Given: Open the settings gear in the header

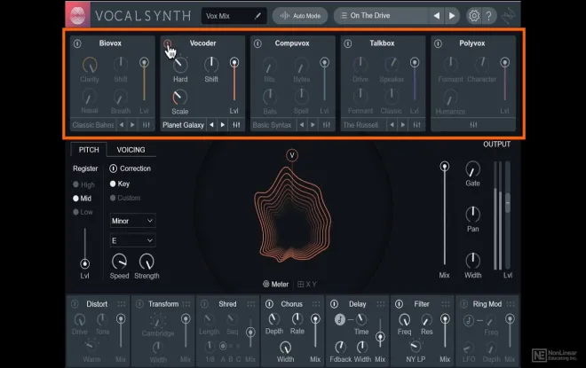Looking at the screenshot, I should pos(474,16).
